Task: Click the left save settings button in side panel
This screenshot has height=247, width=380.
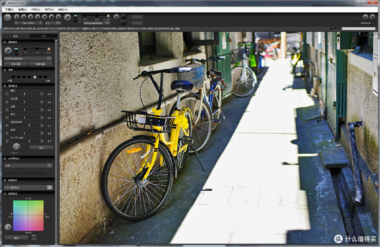Action: [16, 64]
